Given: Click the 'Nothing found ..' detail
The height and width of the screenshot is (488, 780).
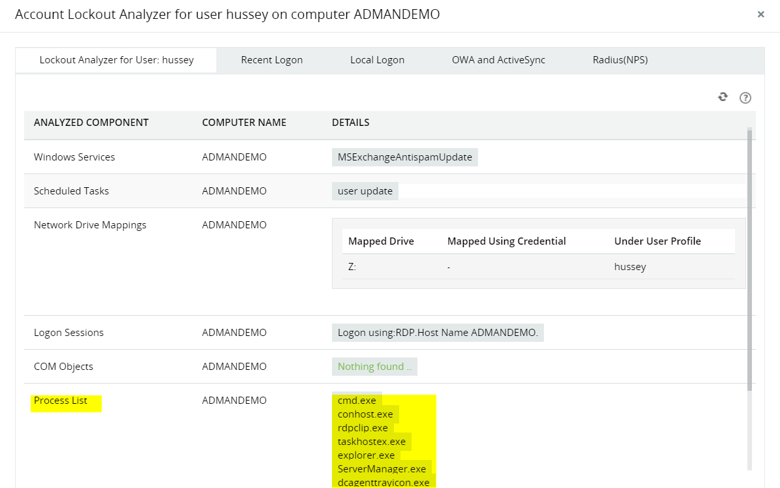Looking at the screenshot, I should coord(374,367).
